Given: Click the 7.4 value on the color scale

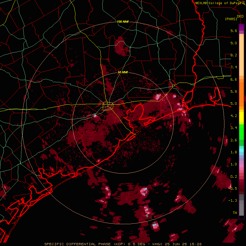Looking at the screenshot, I should [234, 67].
